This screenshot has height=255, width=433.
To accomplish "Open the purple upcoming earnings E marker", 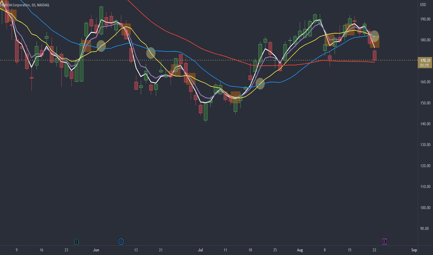I will [384, 242].
